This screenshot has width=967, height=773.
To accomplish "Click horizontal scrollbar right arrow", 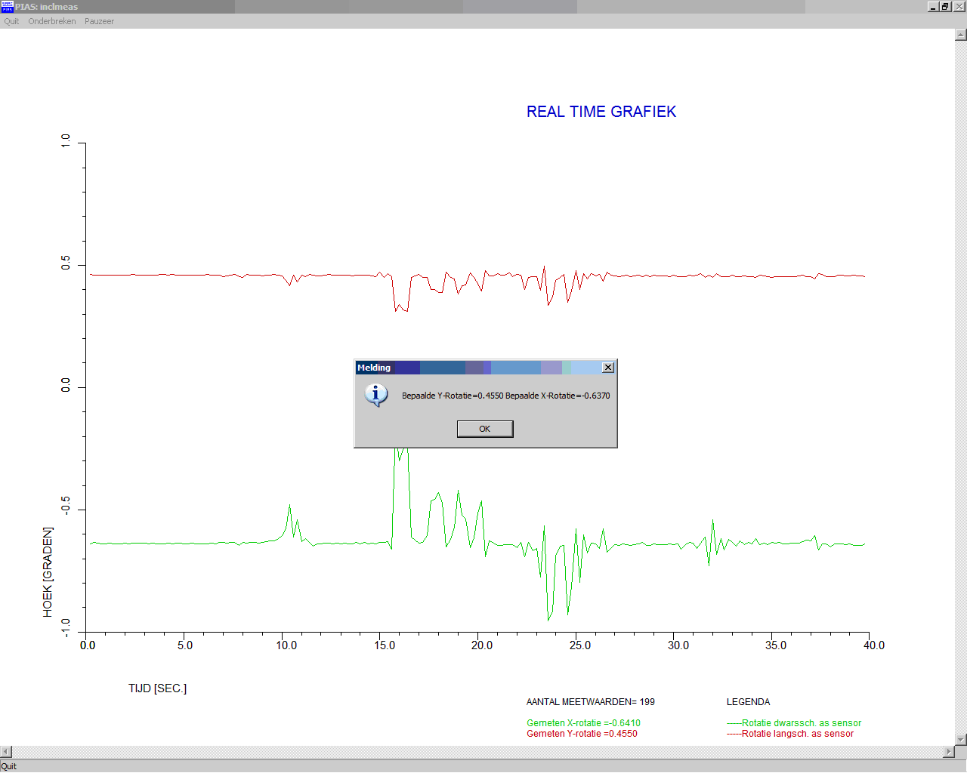I will (950, 752).
